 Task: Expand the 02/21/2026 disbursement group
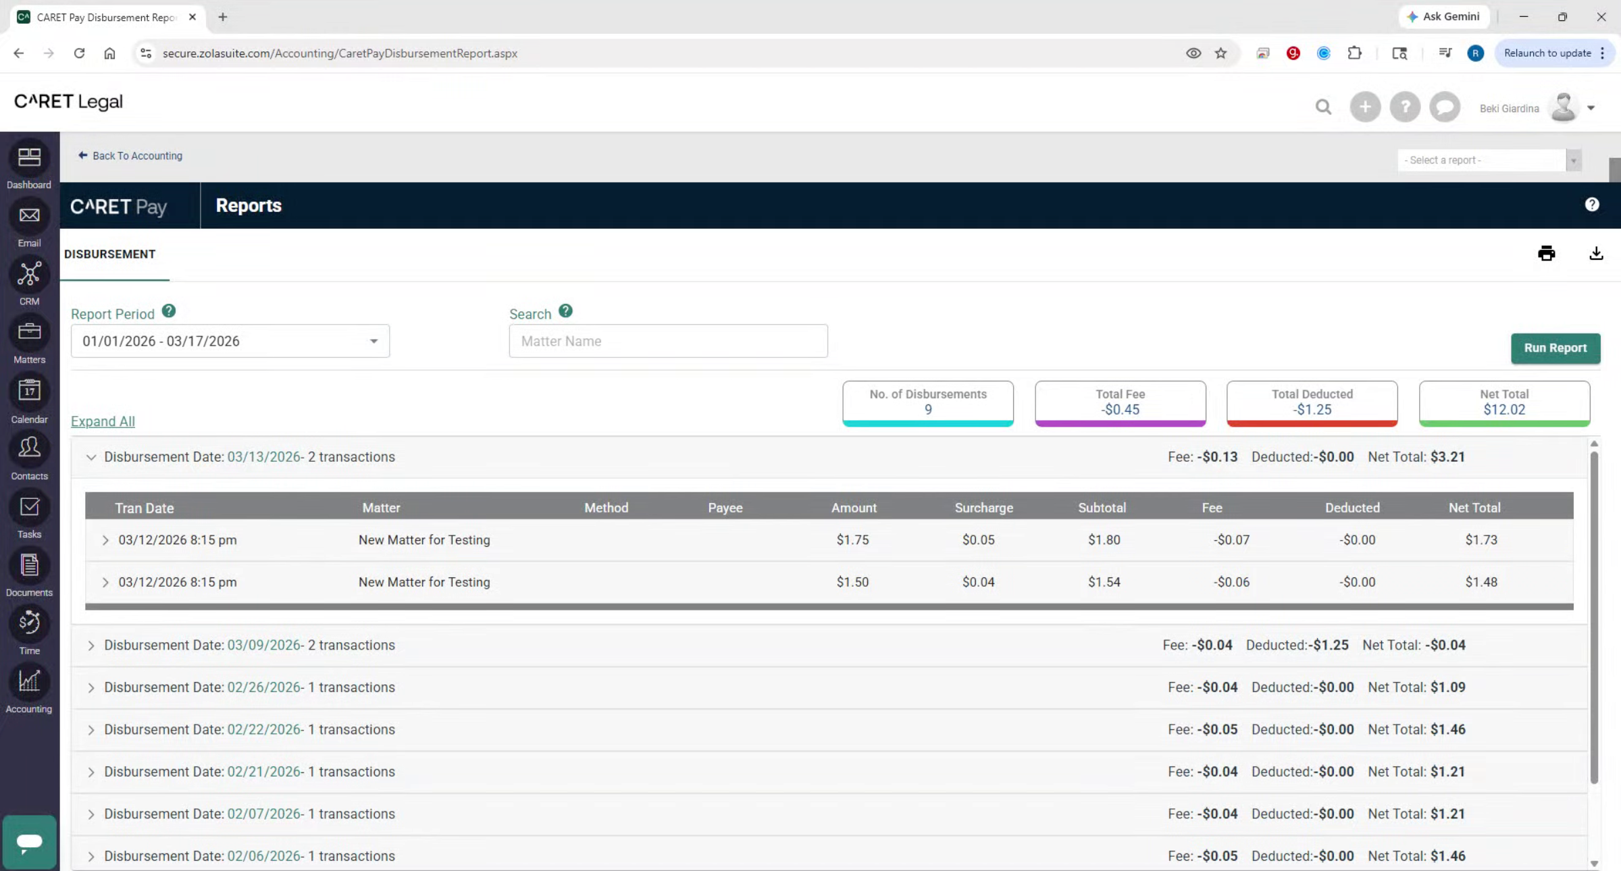(91, 772)
